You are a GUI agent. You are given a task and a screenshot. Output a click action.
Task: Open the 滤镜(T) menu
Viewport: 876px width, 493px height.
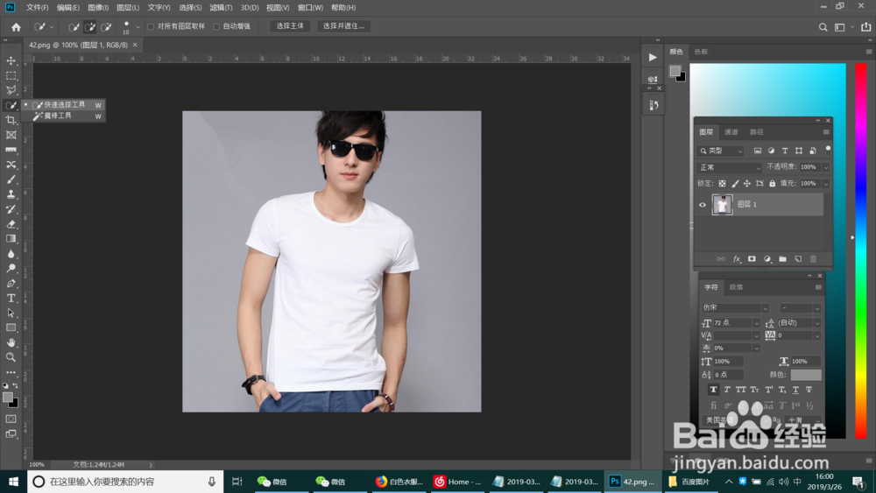click(x=221, y=8)
